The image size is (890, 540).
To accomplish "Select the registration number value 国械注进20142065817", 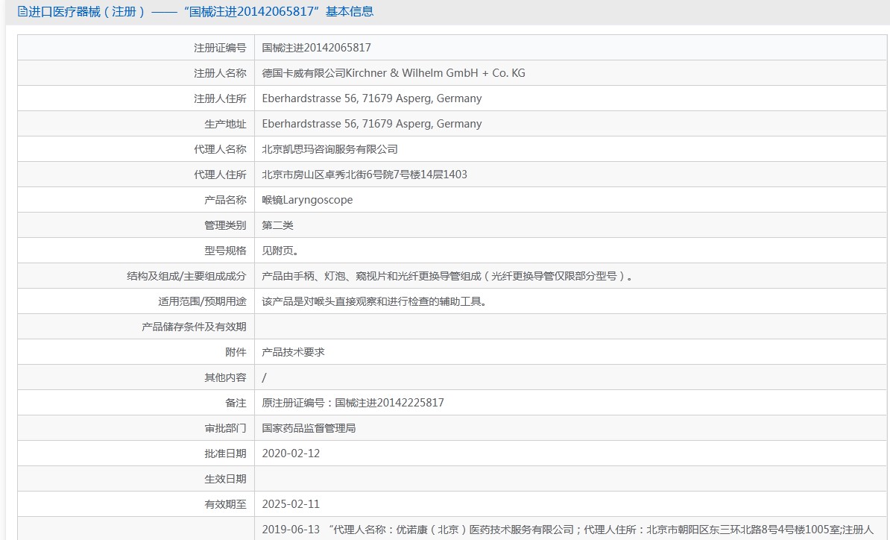I will coord(316,48).
